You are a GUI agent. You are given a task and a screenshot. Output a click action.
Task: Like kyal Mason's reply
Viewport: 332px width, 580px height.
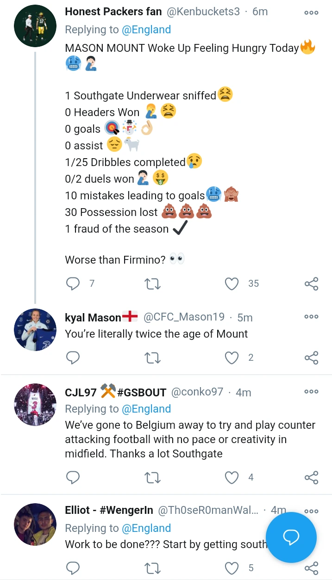click(x=232, y=358)
